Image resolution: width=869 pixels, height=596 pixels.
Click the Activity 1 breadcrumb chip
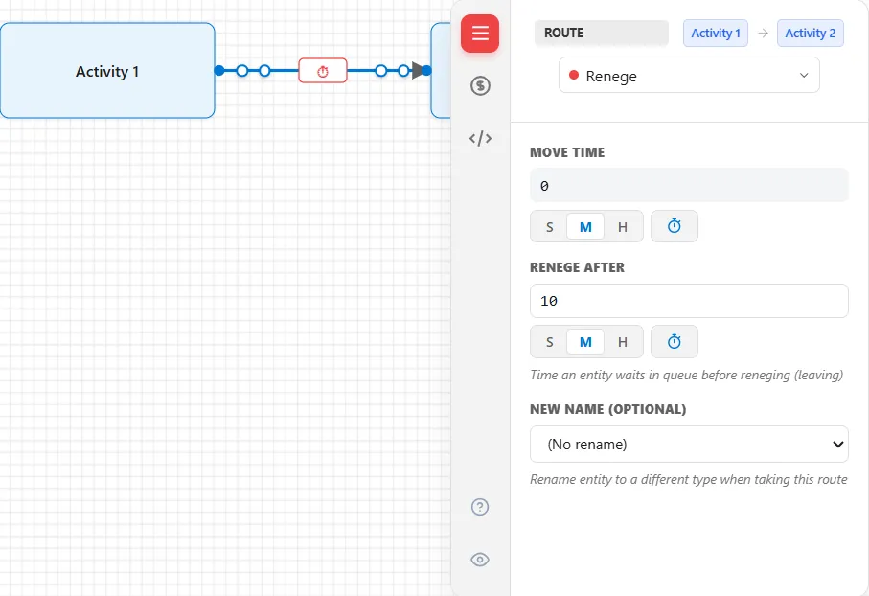coord(716,34)
